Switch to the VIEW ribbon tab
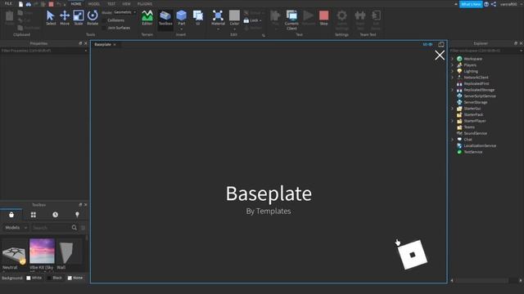 (x=126, y=3)
